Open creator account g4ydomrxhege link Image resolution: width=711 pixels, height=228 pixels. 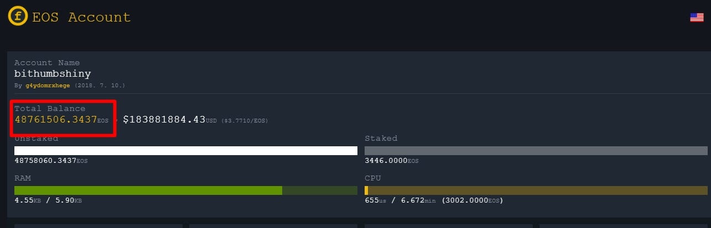pos(49,86)
